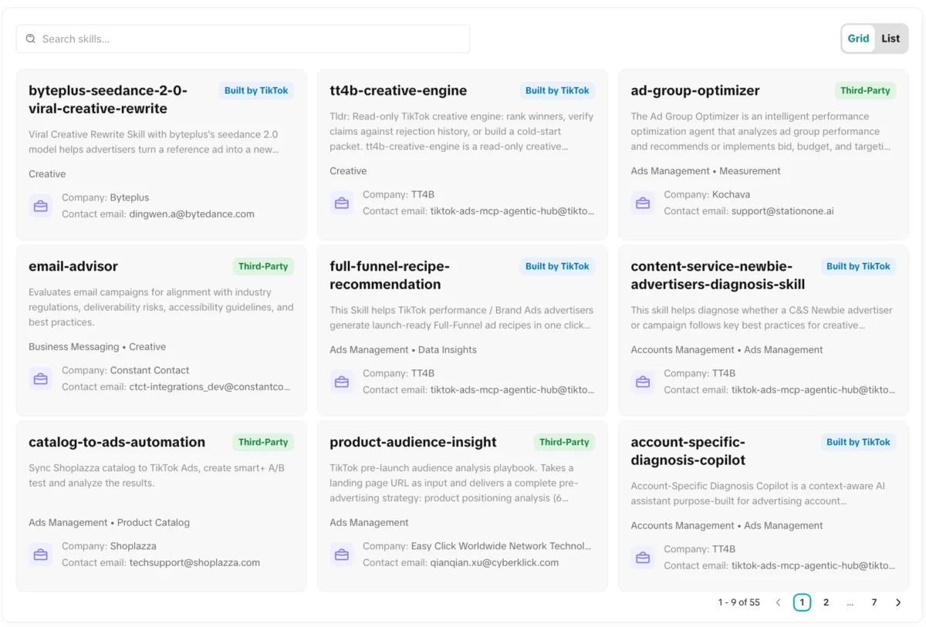Go to the next page with the right chevron

point(898,602)
